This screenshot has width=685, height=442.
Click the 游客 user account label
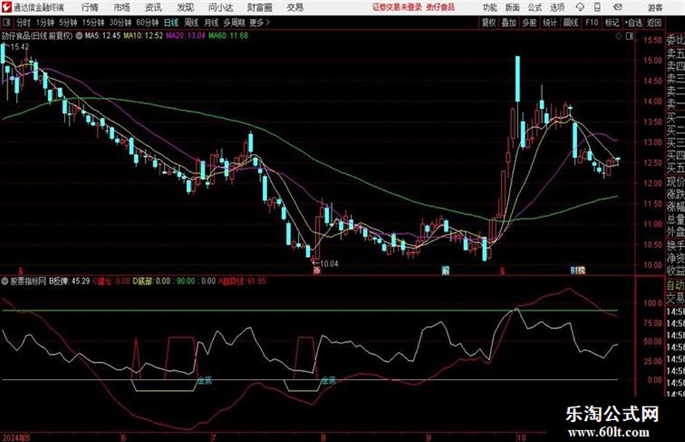(x=655, y=7)
